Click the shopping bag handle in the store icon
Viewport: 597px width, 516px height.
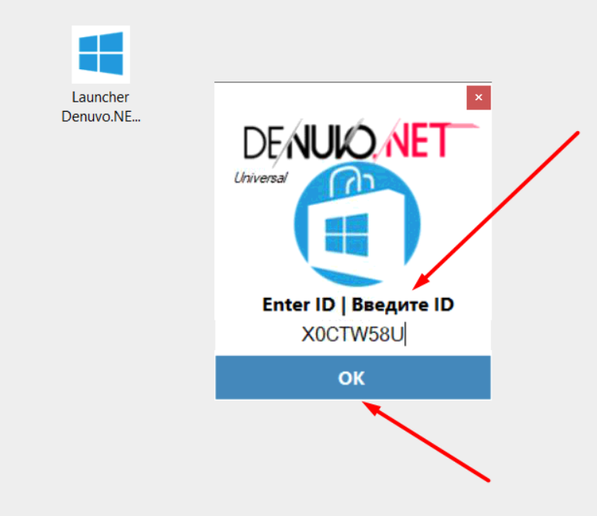tap(351, 178)
